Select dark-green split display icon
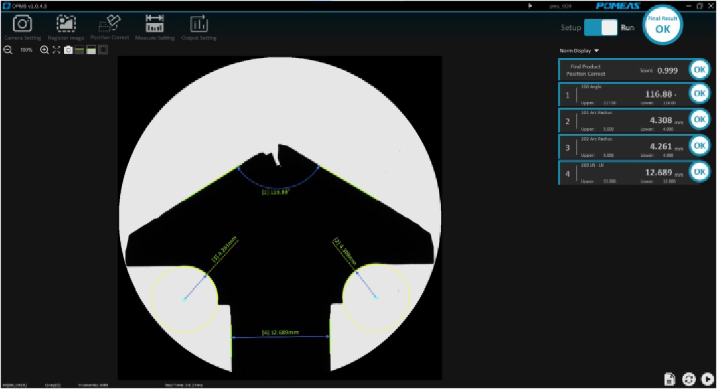 tap(80, 50)
